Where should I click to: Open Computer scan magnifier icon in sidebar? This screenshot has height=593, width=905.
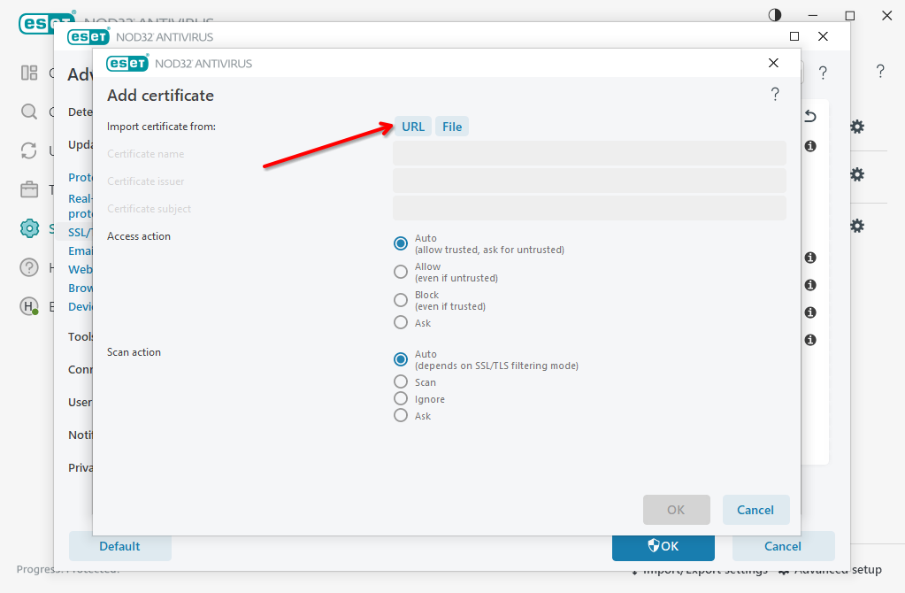[x=29, y=112]
